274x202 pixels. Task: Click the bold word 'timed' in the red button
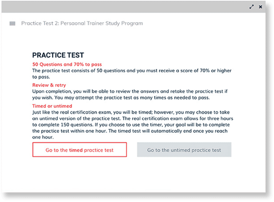pos(76,150)
